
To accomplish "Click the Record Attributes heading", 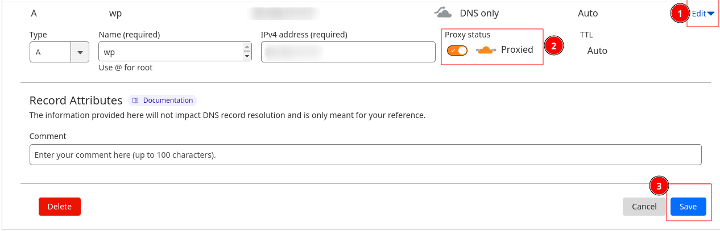I will pyautogui.click(x=76, y=100).
